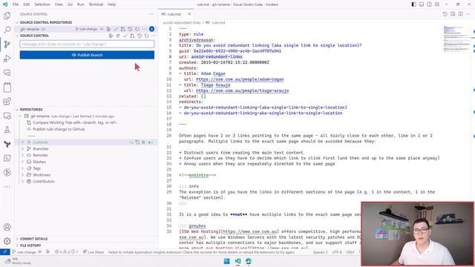Open the Edit menu
Image resolution: width=475 pixels, height=267 pixels.
[27, 4]
